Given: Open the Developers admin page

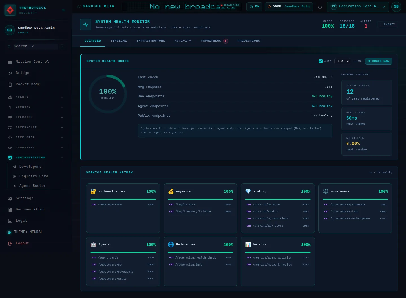Looking at the screenshot, I should tap(38, 167).
